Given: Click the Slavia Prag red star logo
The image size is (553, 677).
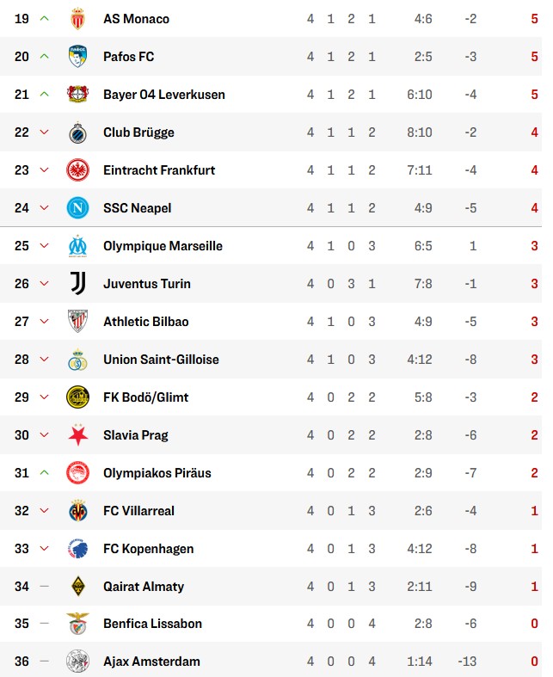Looking at the screenshot, I should 78,435.
